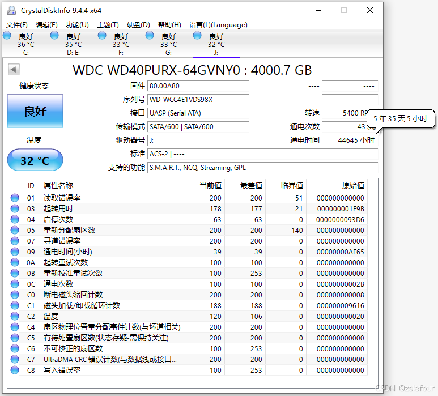Click the 临界值 column header
This screenshot has width=438, height=396.
(x=286, y=185)
